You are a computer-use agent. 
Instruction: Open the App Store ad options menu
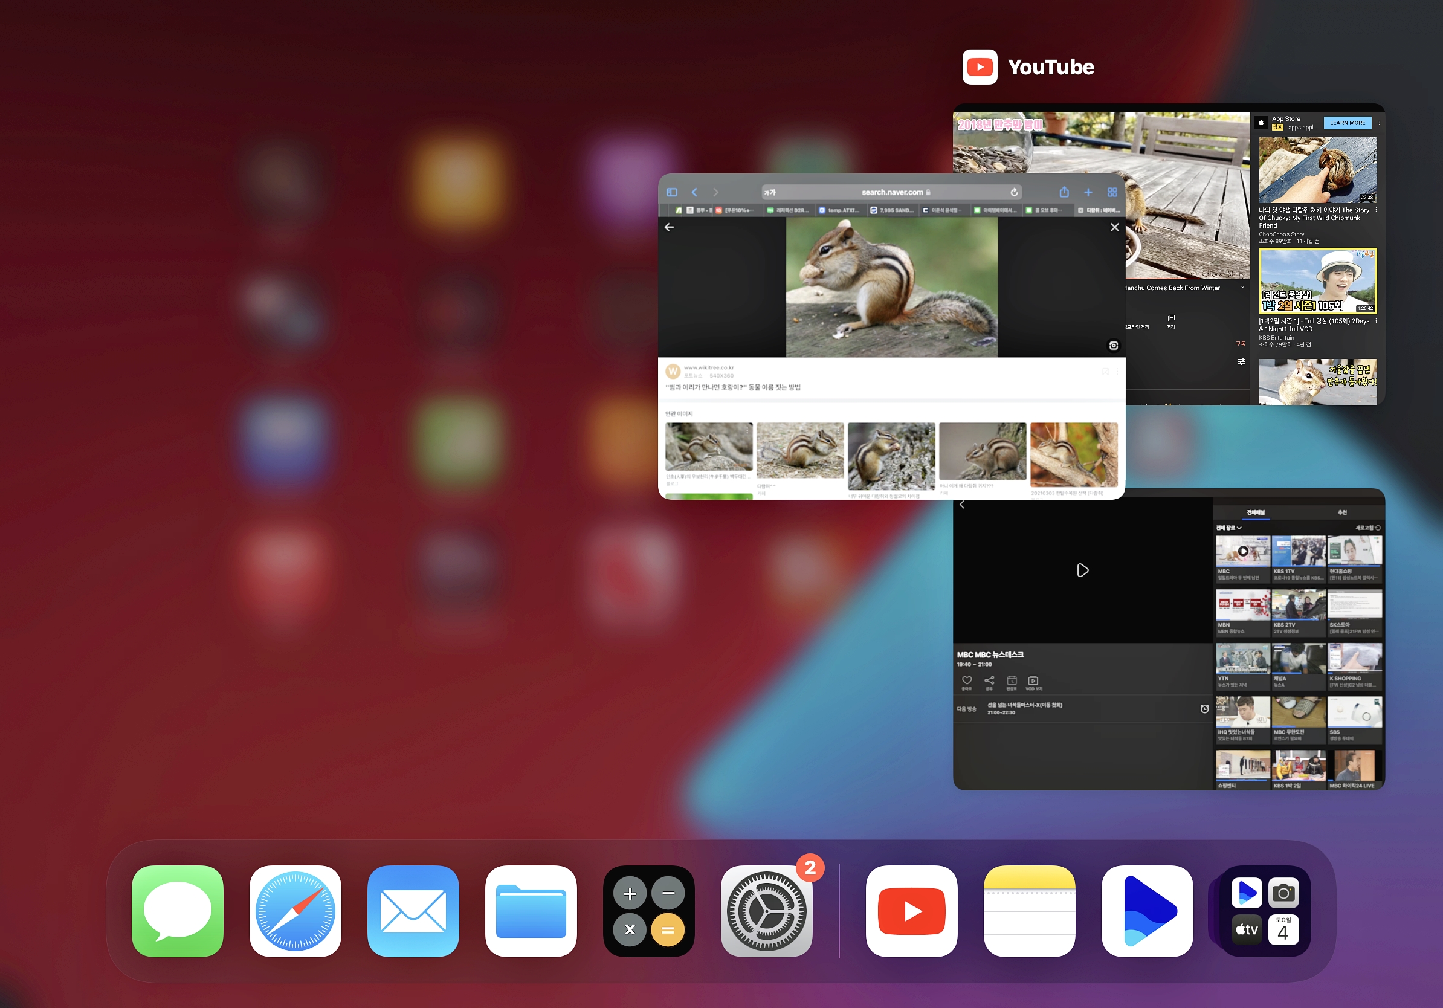tap(1379, 123)
